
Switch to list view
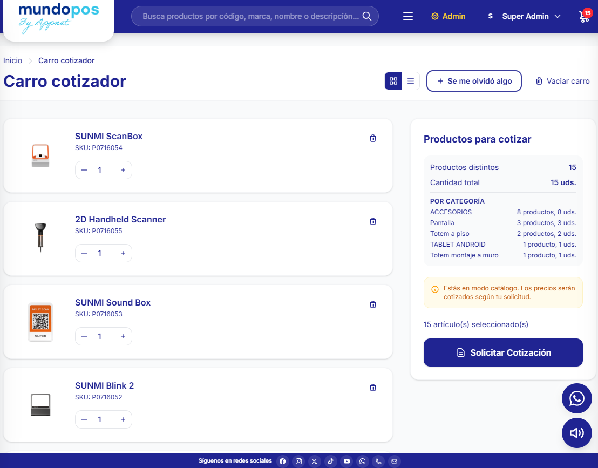pyautogui.click(x=411, y=81)
